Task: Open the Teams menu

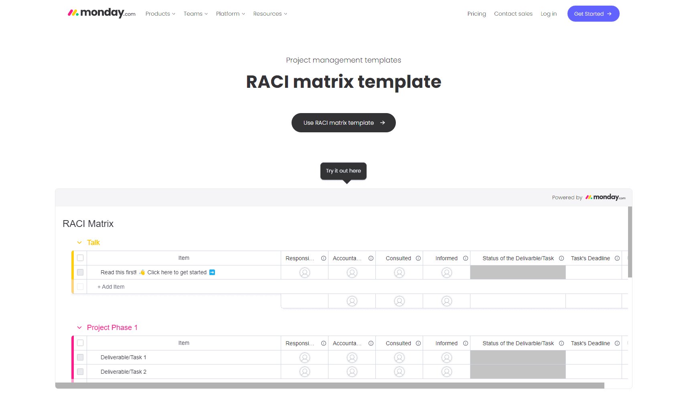Action: tap(195, 13)
